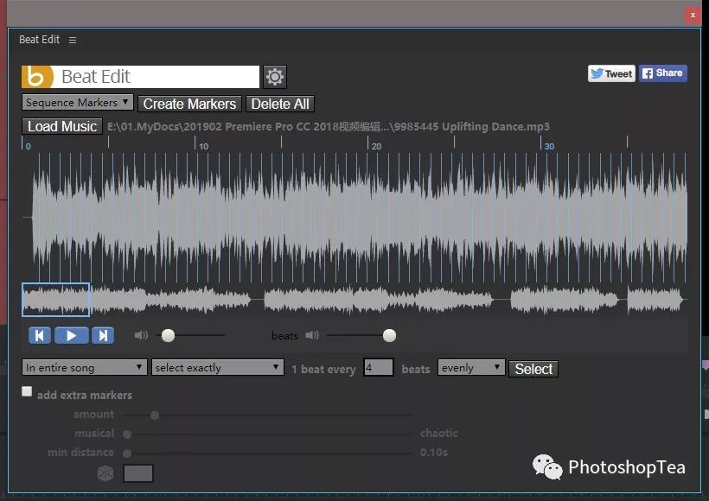The height and width of the screenshot is (501, 709).
Task: Click the random seed dice icon
Action: click(105, 473)
